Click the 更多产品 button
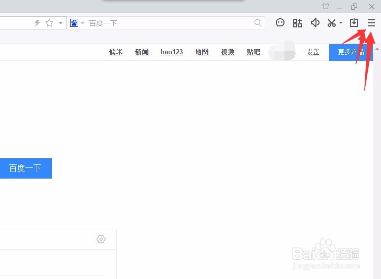This screenshot has height=279, width=381. tap(351, 52)
